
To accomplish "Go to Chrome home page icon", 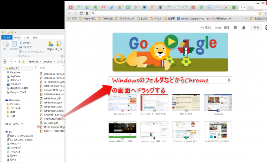I will point(87,13).
